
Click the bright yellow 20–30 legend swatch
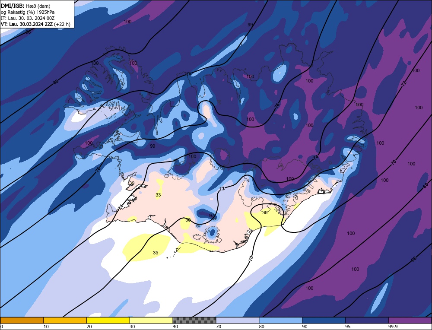108,320
